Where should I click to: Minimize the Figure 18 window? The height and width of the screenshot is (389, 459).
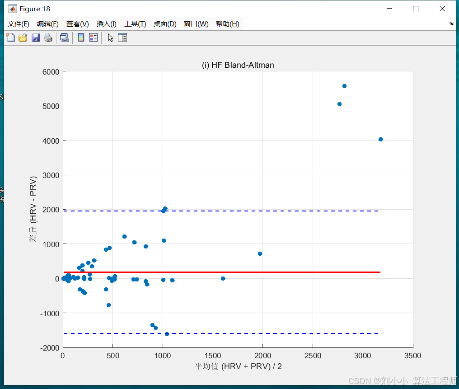tap(389, 9)
